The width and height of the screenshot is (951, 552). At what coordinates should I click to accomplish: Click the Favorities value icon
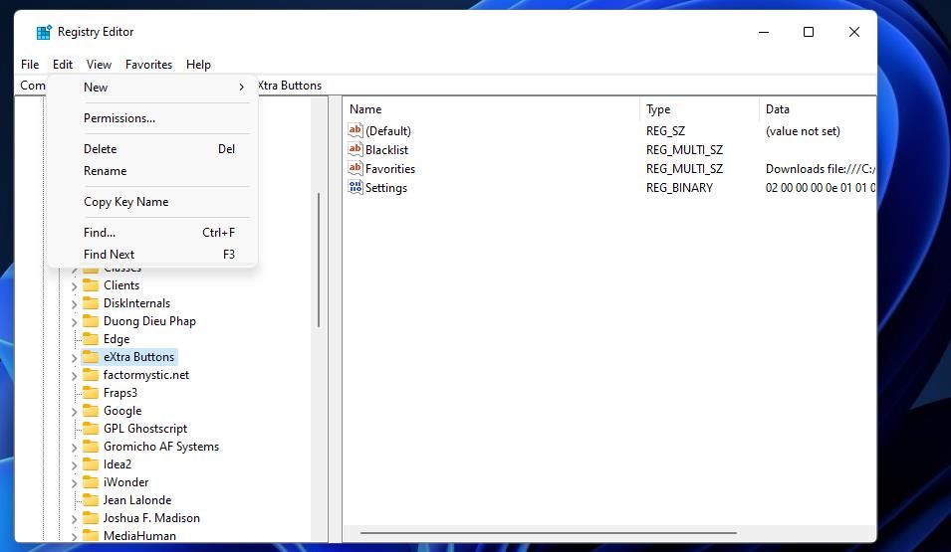click(x=356, y=168)
